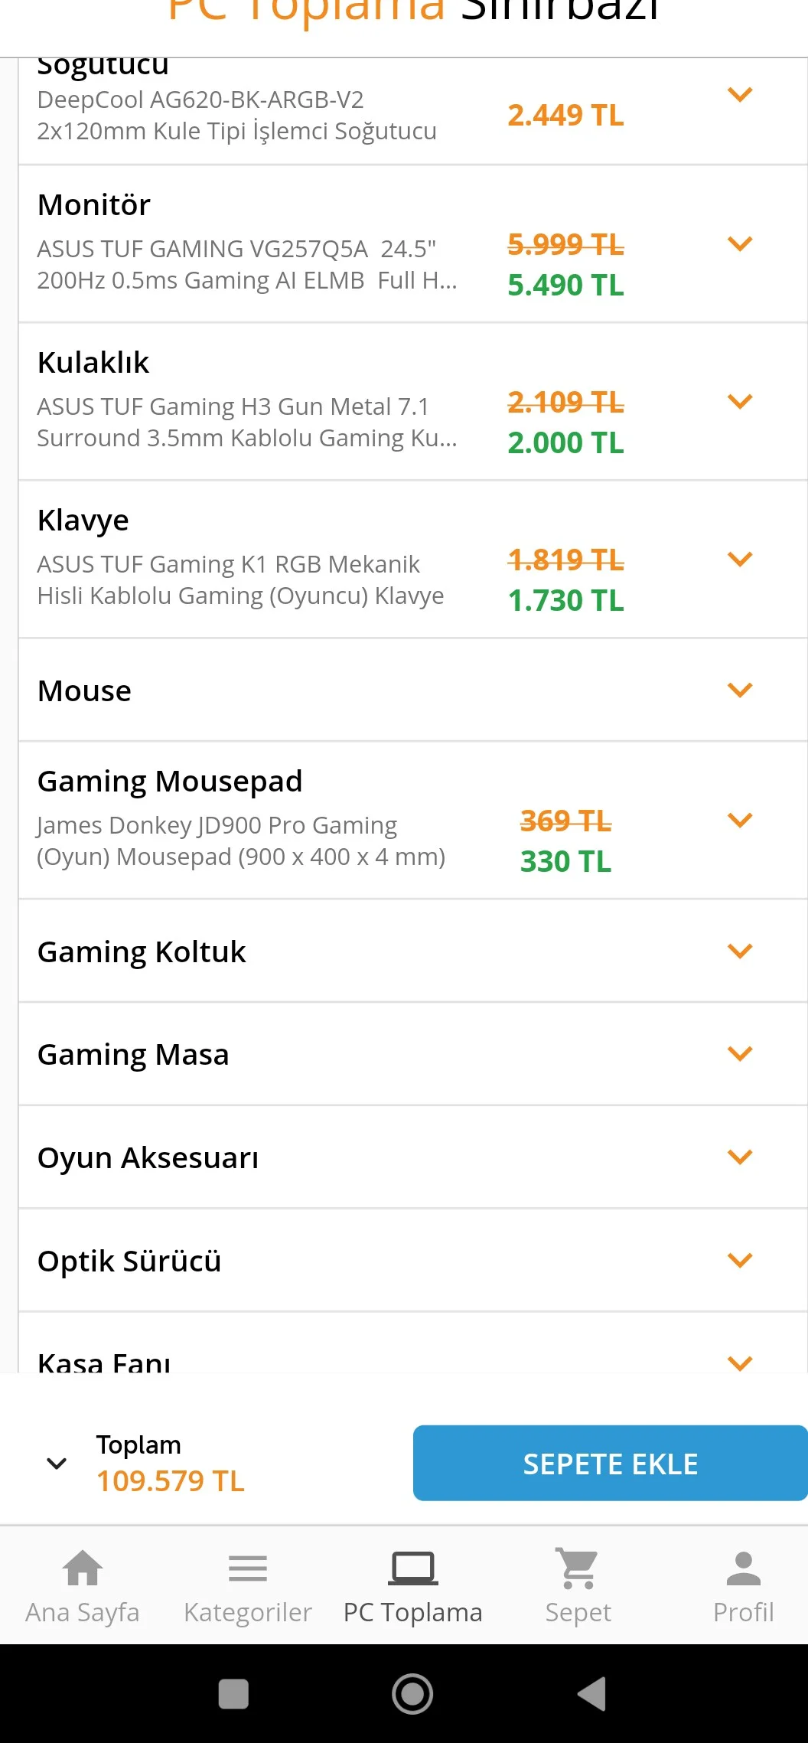Expand the Mouse category chevron

[740, 690]
